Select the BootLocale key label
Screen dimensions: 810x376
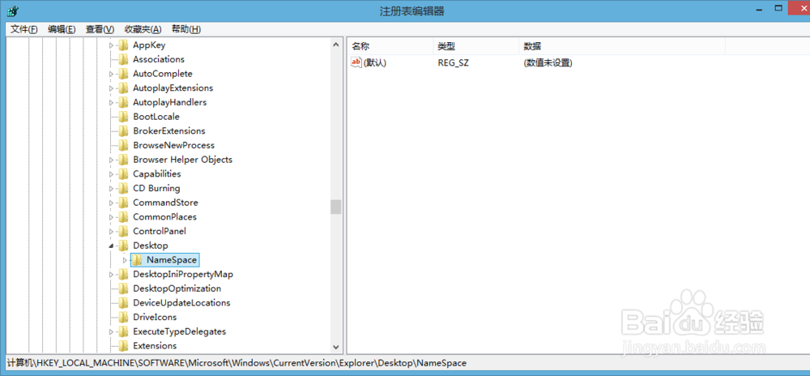click(x=156, y=117)
